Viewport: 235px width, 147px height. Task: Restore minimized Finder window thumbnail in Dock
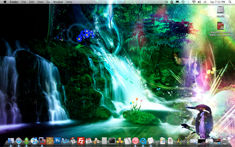194,141
